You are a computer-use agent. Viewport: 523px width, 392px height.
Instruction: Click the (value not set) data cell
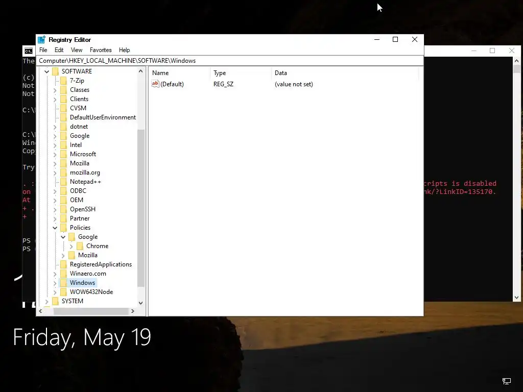(294, 84)
